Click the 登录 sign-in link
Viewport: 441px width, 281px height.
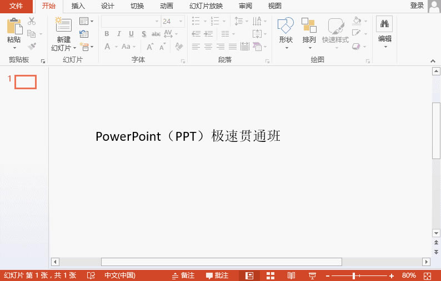pos(417,6)
